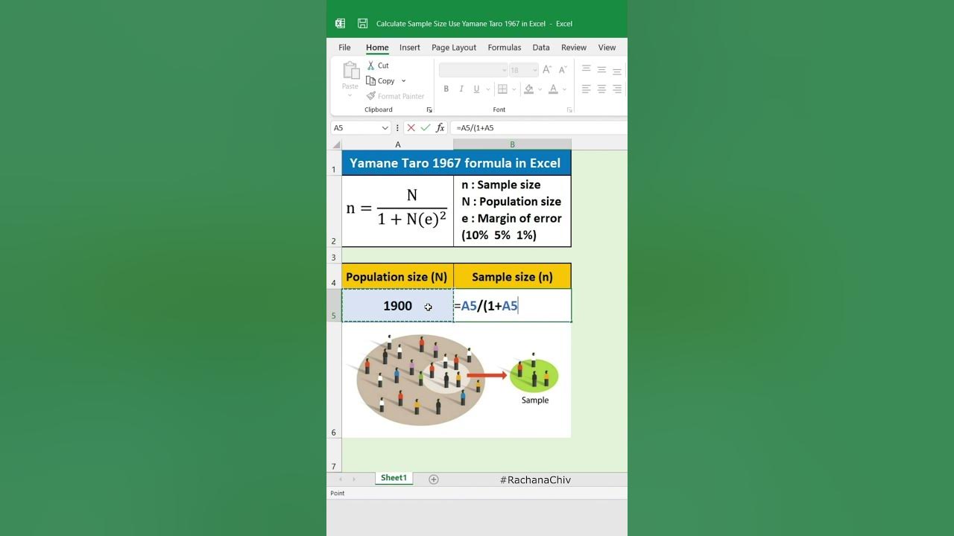Switch to the Review tab
The width and height of the screenshot is (954, 536).
pyautogui.click(x=574, y=48)
